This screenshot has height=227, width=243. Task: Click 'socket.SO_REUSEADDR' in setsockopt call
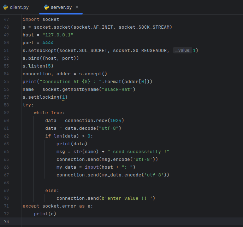pos(140,51)
